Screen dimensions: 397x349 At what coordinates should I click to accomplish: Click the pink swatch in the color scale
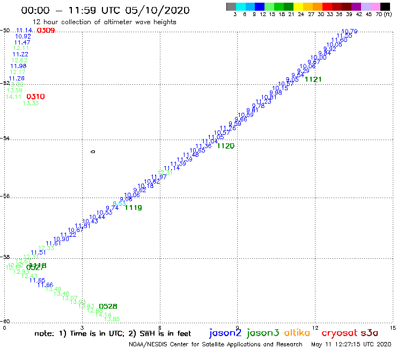(375, 6)
